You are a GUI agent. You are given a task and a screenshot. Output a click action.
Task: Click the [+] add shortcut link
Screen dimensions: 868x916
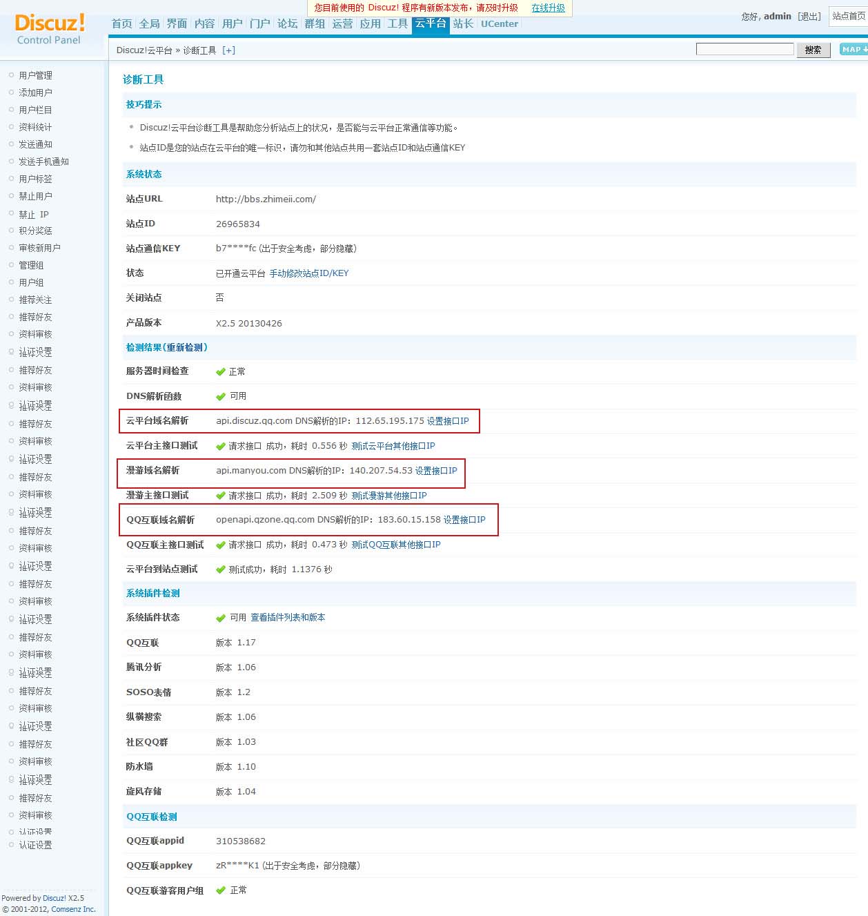[228, 50]
